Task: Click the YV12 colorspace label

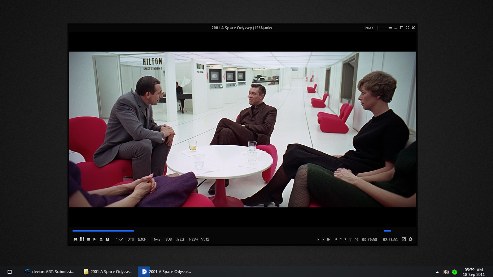Action: tap(205, 239)
